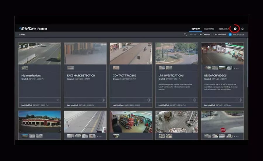Click share icon on Face Mask Detection case
The width and height of the screenshot is (263, 161).
point(103,100)
